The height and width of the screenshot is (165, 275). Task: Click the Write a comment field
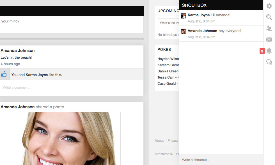[x=72, y=88]
